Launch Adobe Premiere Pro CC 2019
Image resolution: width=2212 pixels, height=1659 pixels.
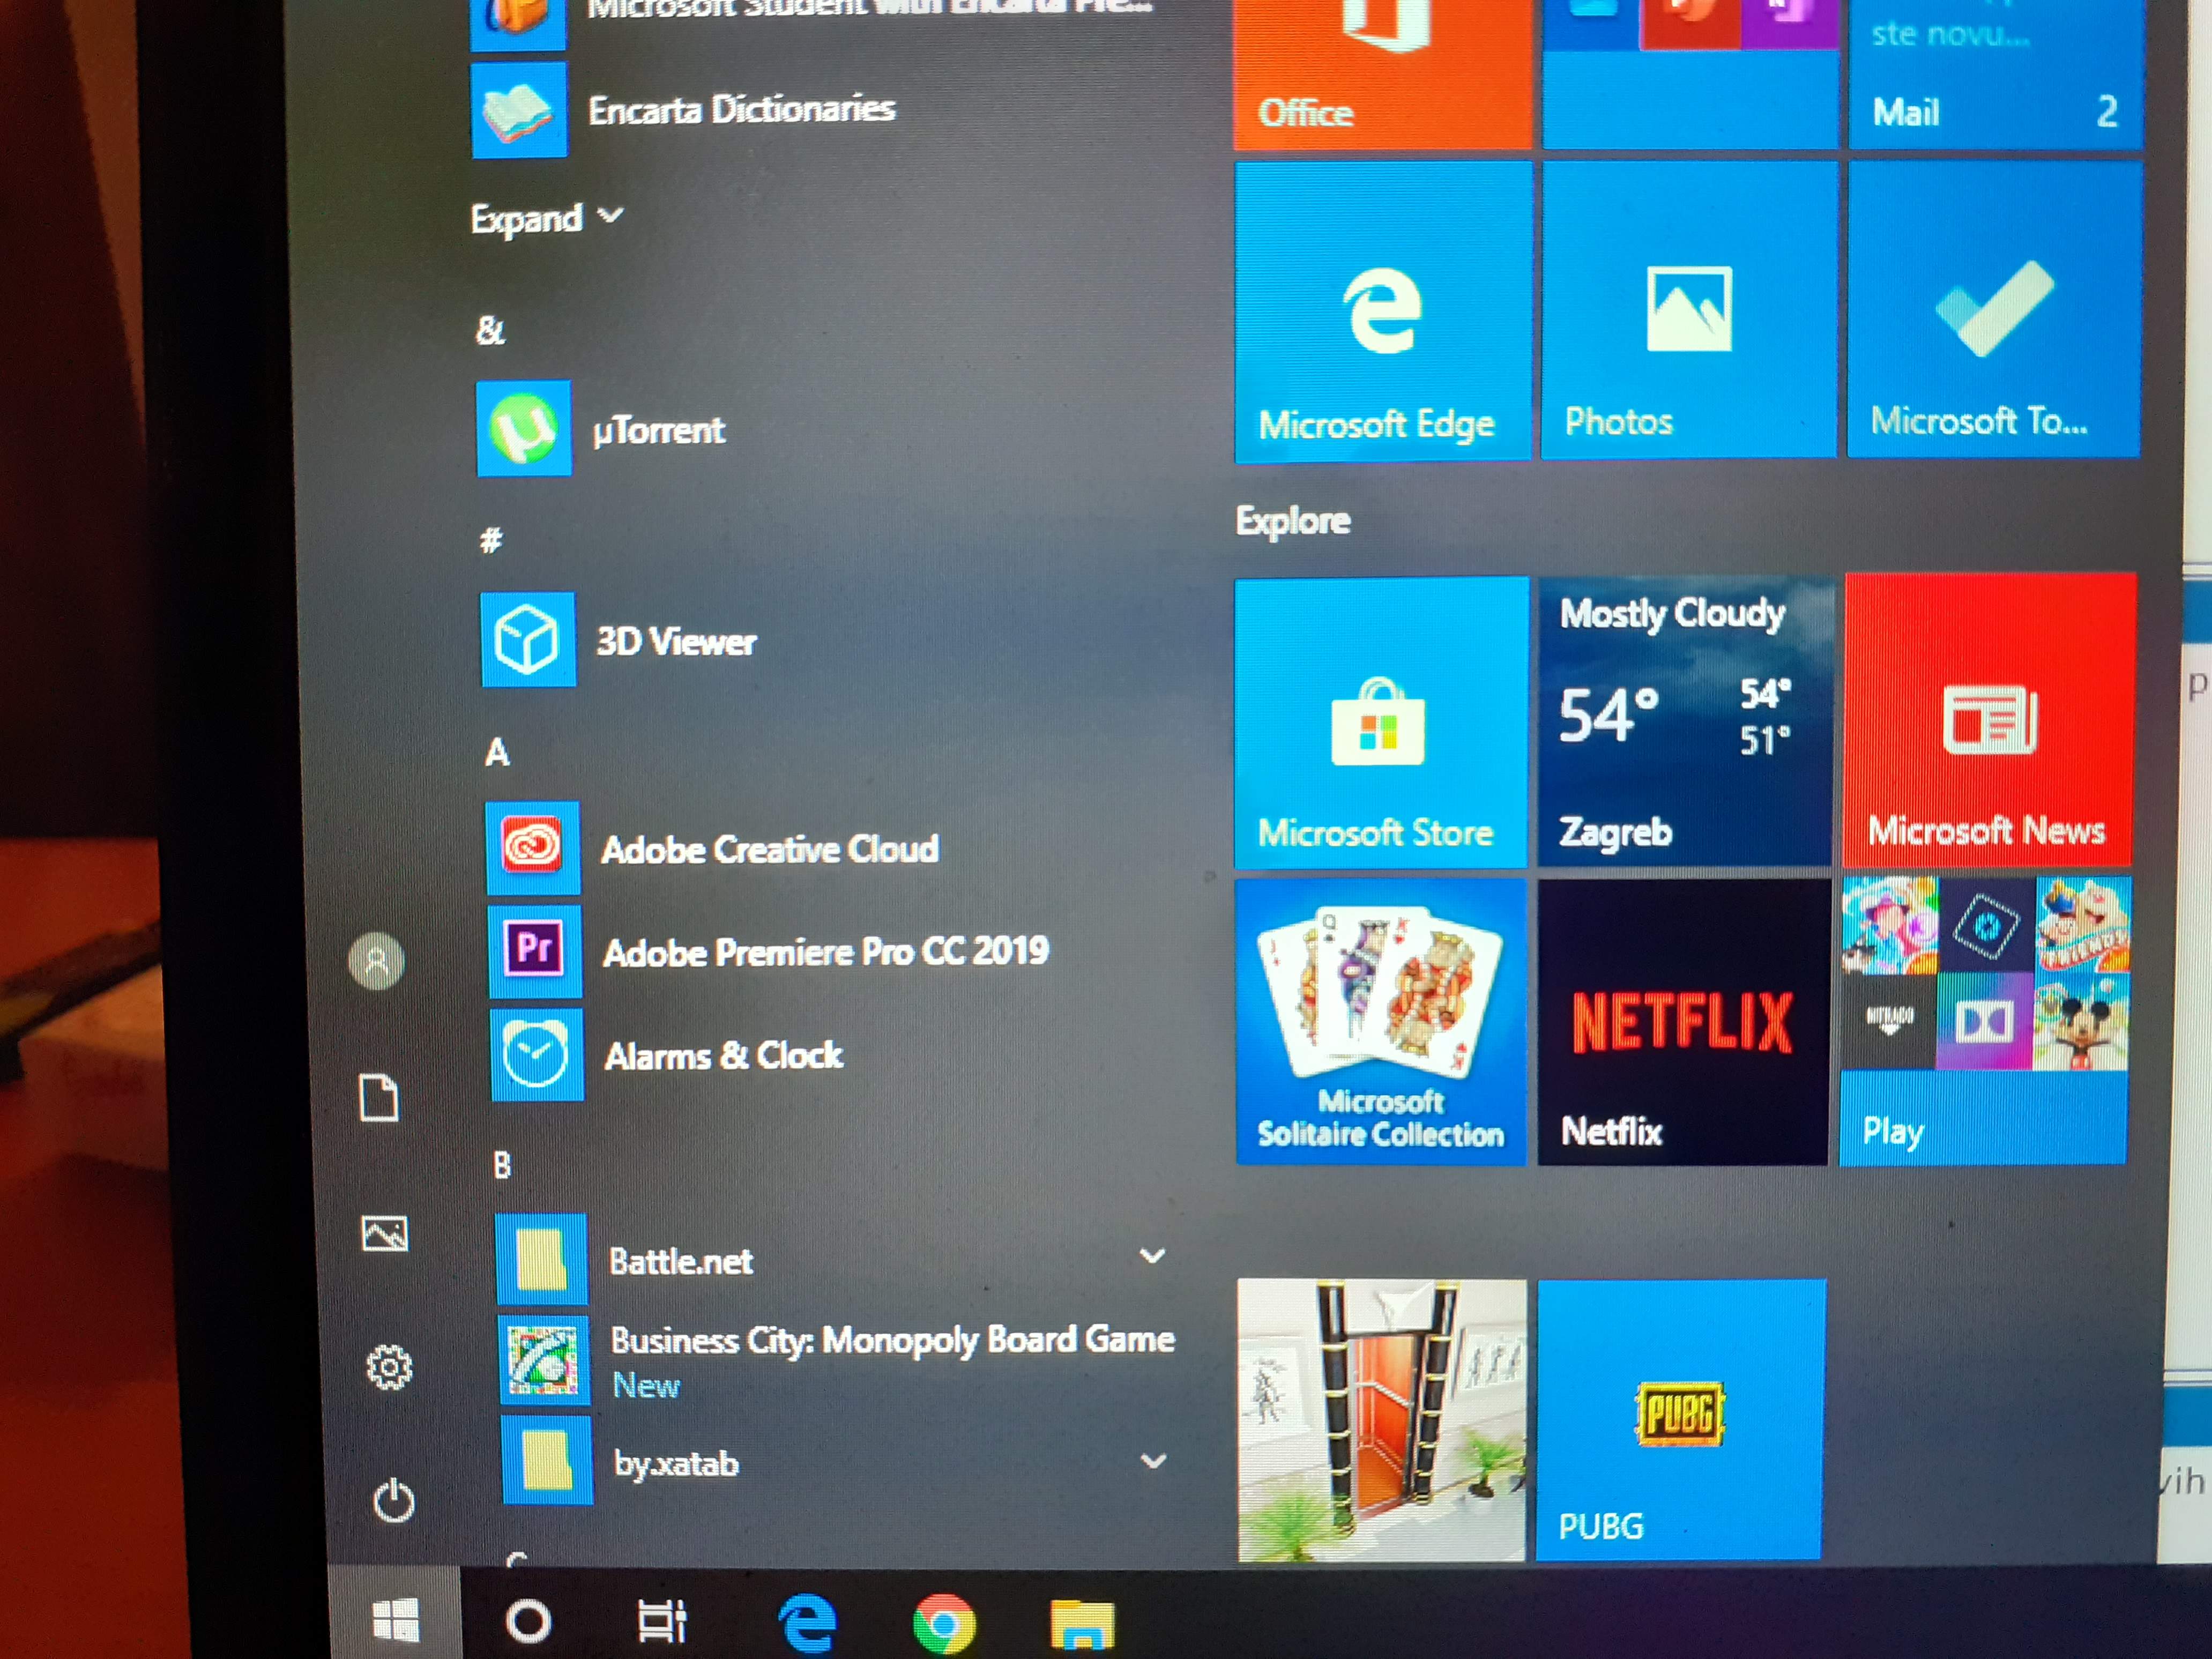point(825,951)
